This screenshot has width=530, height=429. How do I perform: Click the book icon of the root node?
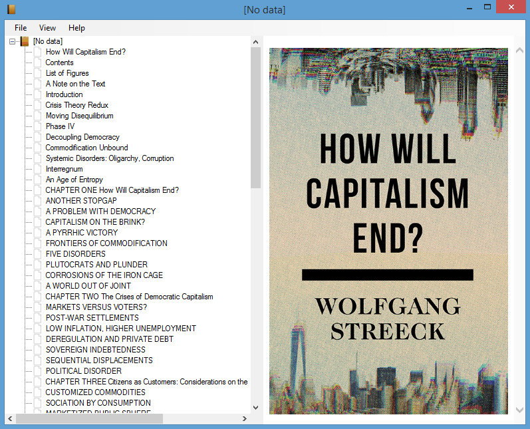point(25,41)
